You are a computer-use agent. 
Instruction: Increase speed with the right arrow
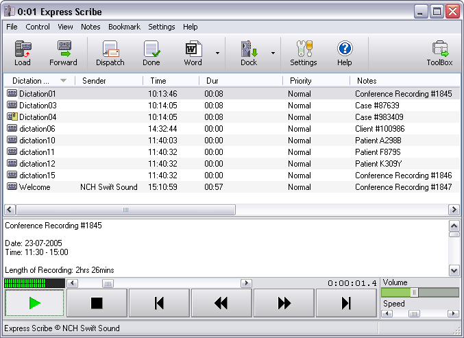[x=453, y=313]
